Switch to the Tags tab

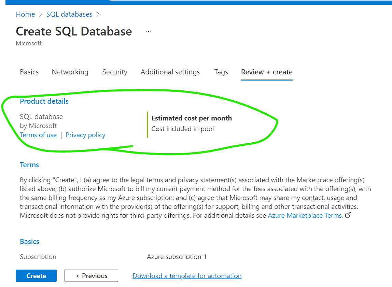coord(221,72)
